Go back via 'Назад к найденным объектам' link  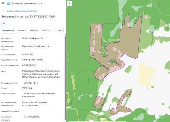click(x=21, y=11)
